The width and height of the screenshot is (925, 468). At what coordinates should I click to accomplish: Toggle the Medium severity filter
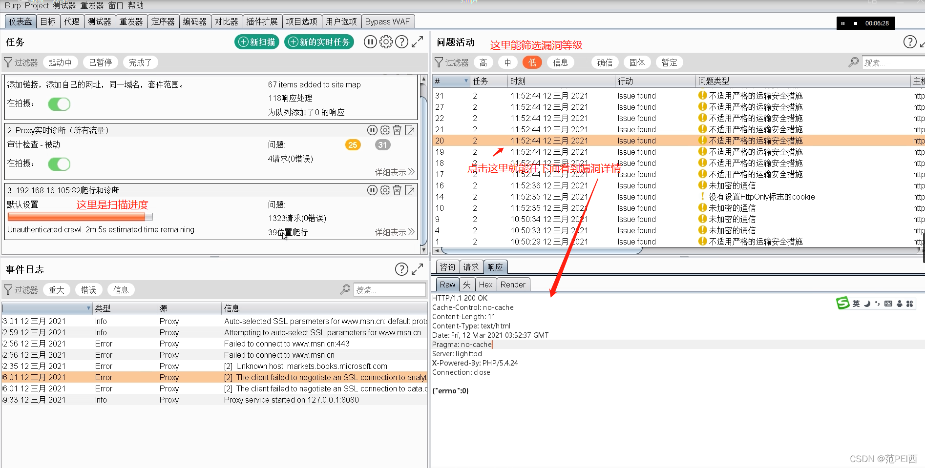click(508, 62)
